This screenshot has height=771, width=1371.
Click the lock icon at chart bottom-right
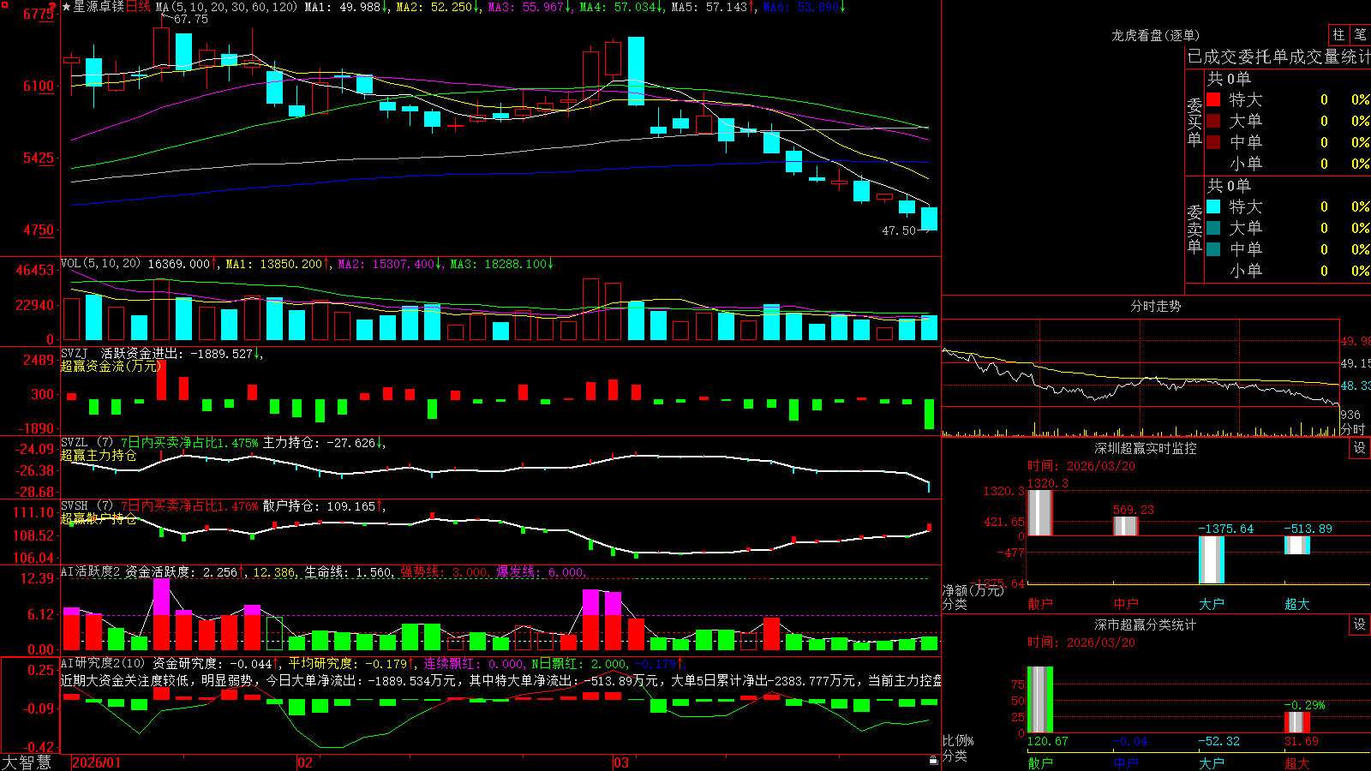click(x=934, y=761)
